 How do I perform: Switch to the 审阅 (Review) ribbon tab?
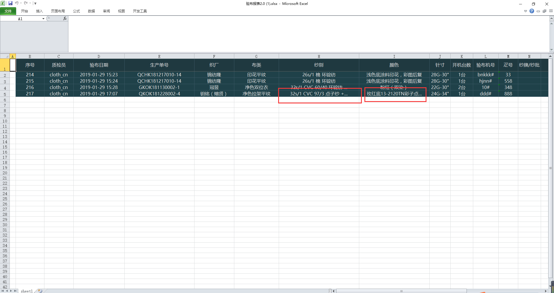tap(106, 11)
